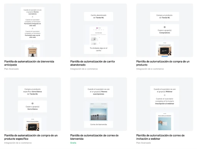Image resolution: width=197 pixels, height=149 pixels.
Task: Click title 'Plantilla de automatización de bienvenida anticipada'
Action: (29, 63)
